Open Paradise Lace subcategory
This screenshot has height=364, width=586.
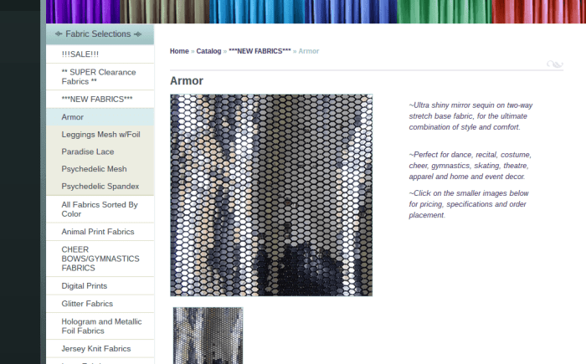click(87, 151)
